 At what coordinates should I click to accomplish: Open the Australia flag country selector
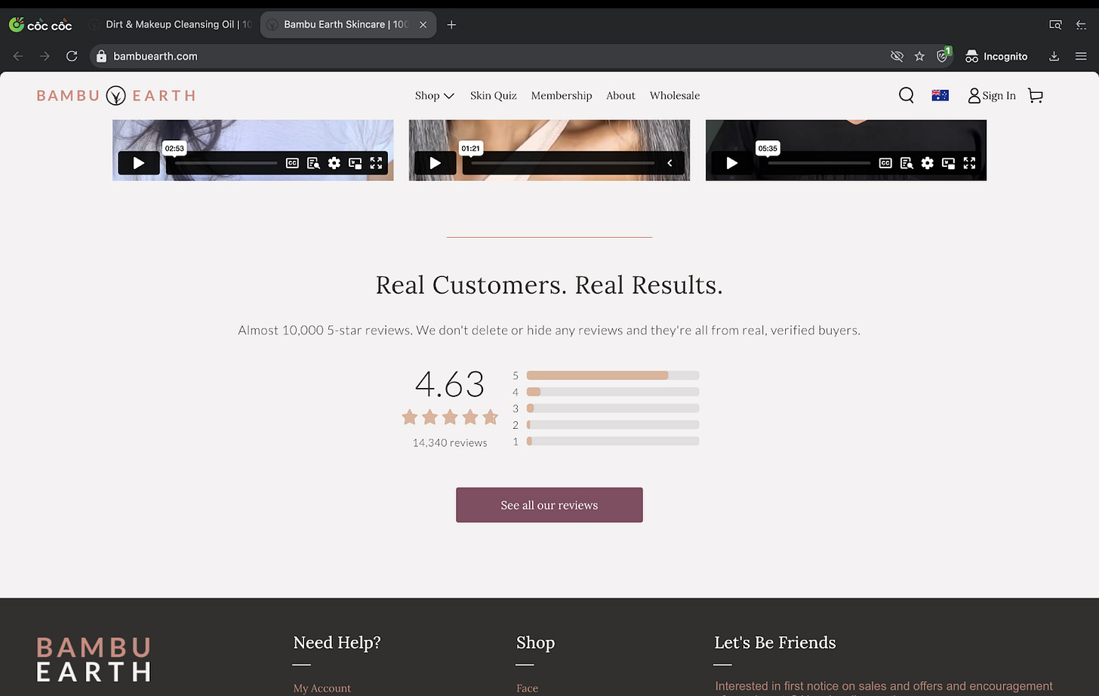coord(940,95)
